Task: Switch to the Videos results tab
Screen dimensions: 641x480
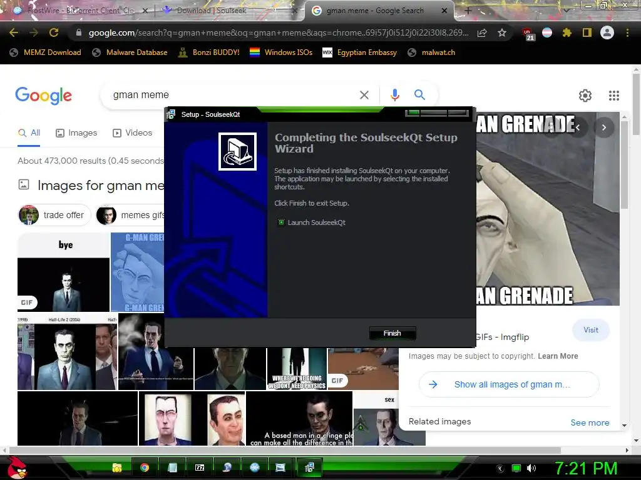Action: [x=133, y=132]
